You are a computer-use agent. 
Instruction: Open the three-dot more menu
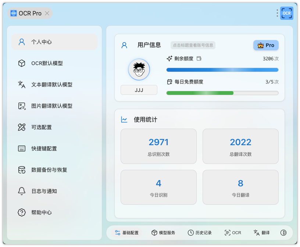[x=277, y=13]
